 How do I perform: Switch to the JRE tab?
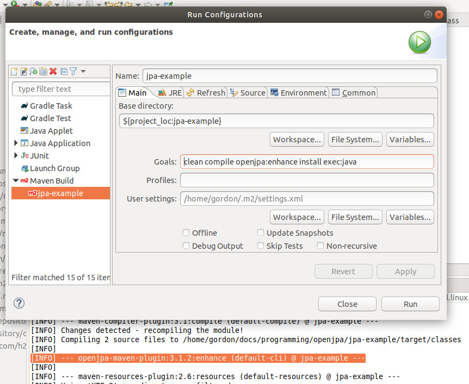pyautogui.click(x=170, y=92)
